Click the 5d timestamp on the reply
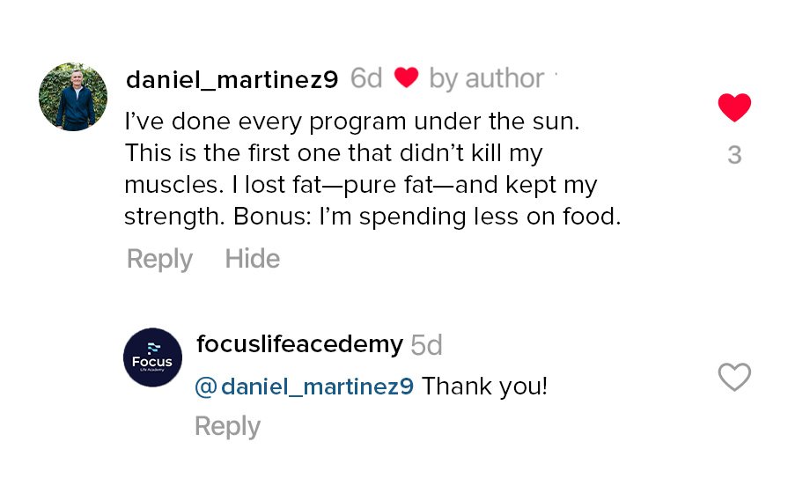The height and width of the screenshot is (486, 788). 427,345
